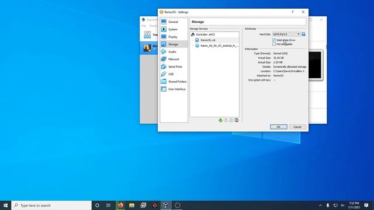Screen dimensions: 374x210
Task: Click the Location path value
Action: click(290, 71)
